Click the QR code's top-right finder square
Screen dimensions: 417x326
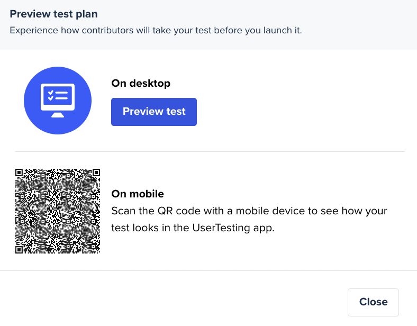pyautogui.click(x=96, y=173)
